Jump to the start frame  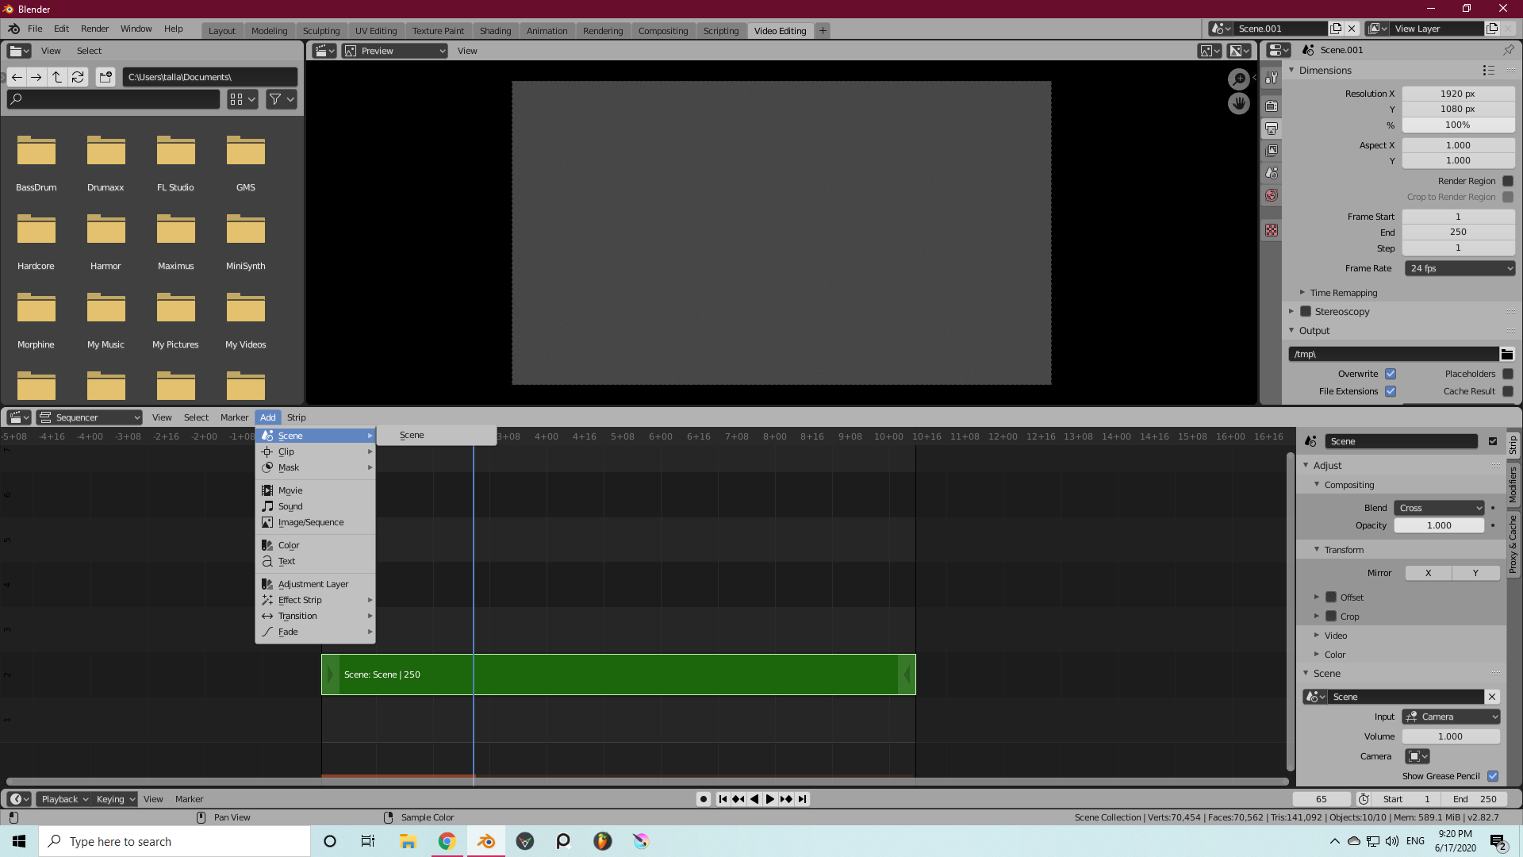pyautogui.click(x=723, y=799)
